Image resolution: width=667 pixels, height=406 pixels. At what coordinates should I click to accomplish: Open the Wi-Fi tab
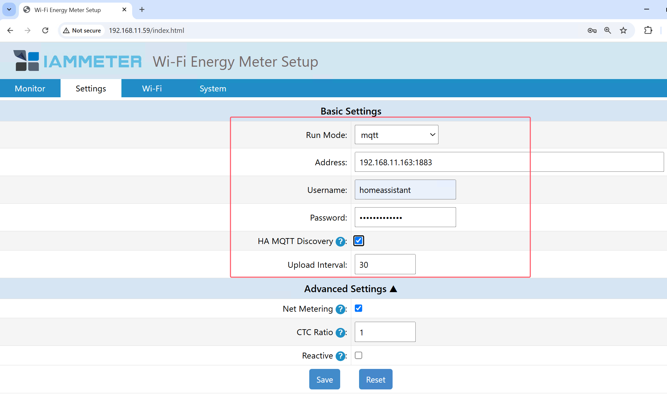click(x=152, y=88)
